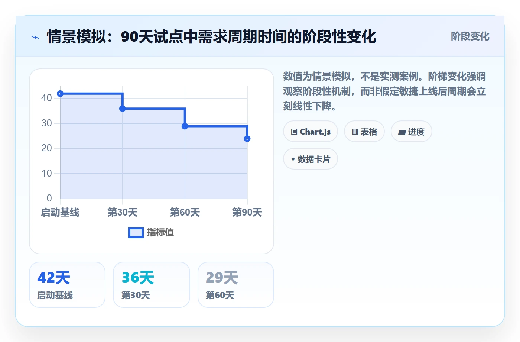Click the 指标值 legend label

point(160,233)
